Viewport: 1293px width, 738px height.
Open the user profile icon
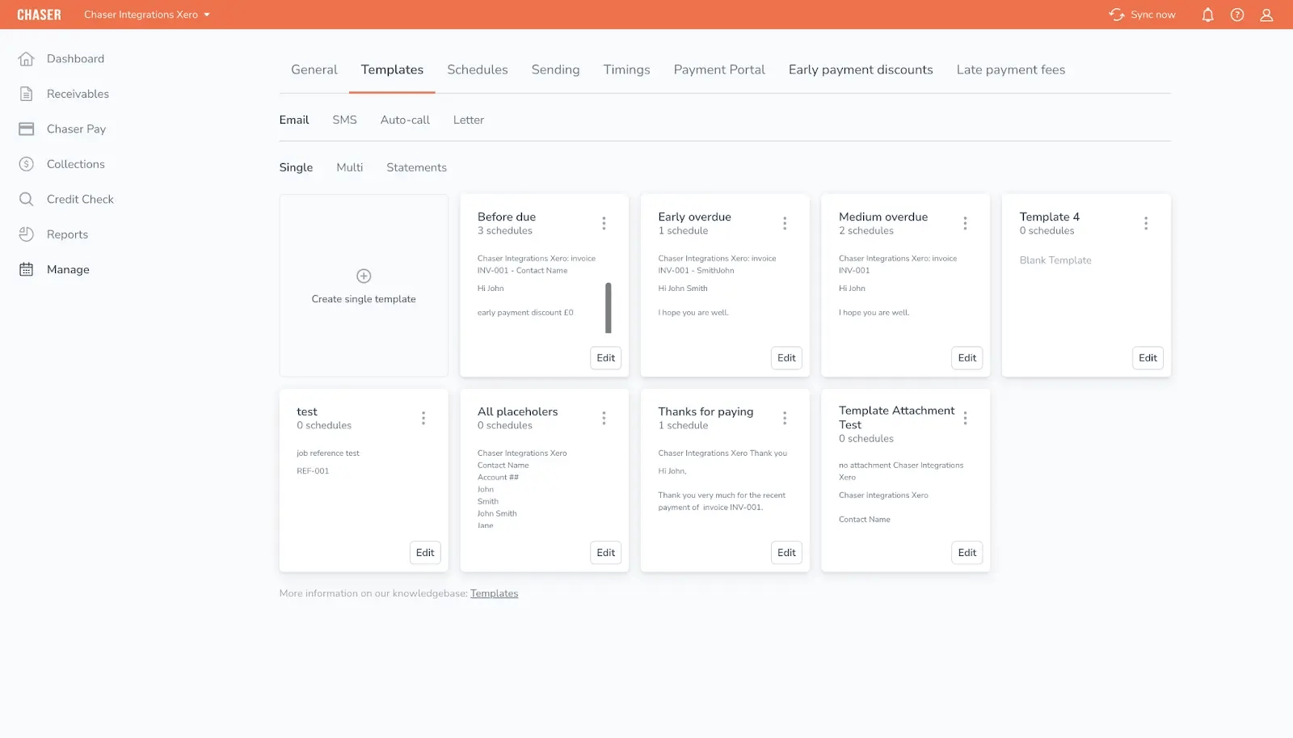[x=1266, y=15]
